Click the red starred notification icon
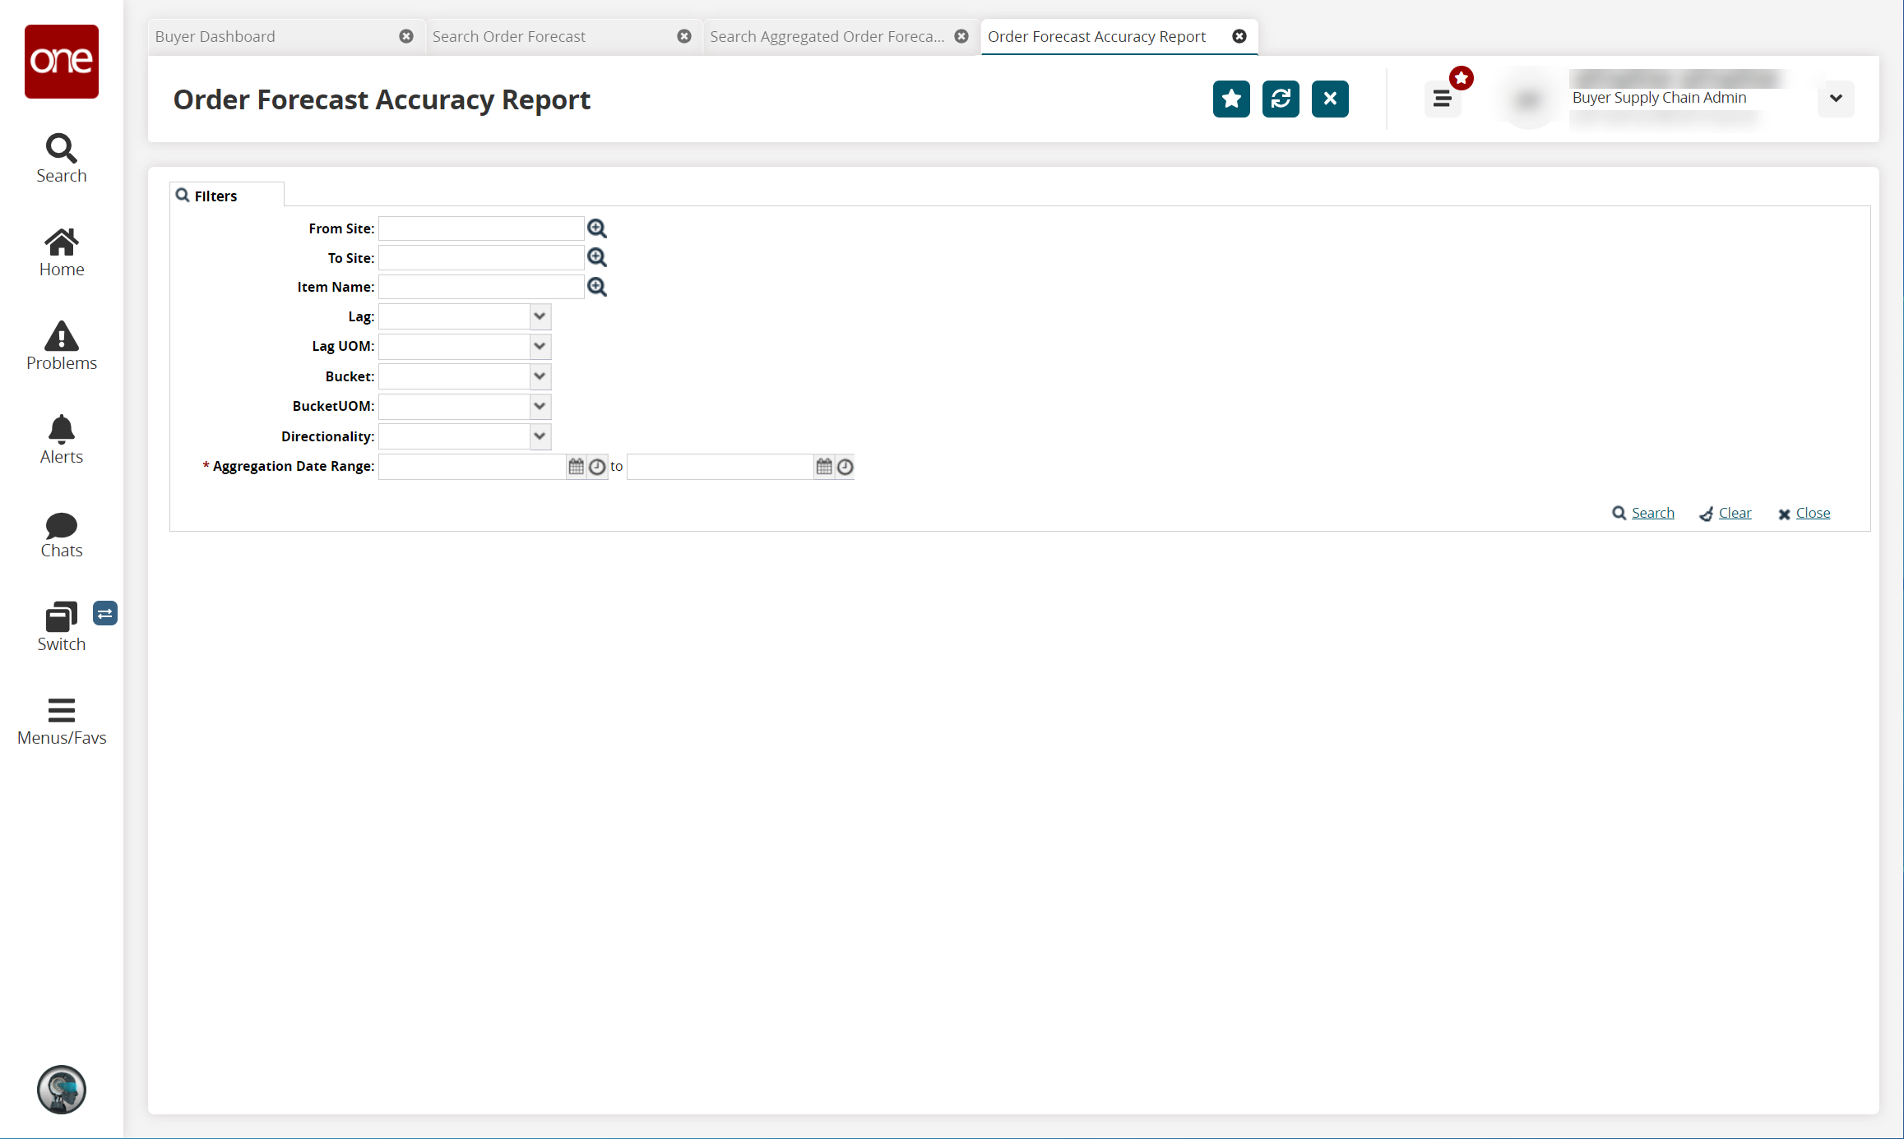Image resolution: width=1904 pixels, height=1139 pixels. [x=1462, y=77]
